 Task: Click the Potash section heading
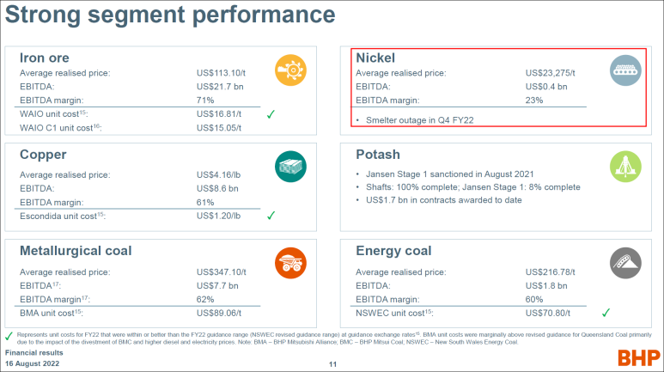click(378, 155)
